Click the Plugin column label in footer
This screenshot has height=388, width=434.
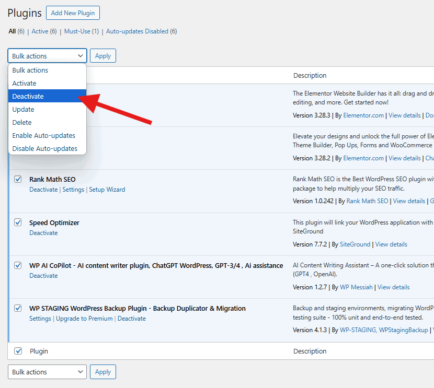39,351
